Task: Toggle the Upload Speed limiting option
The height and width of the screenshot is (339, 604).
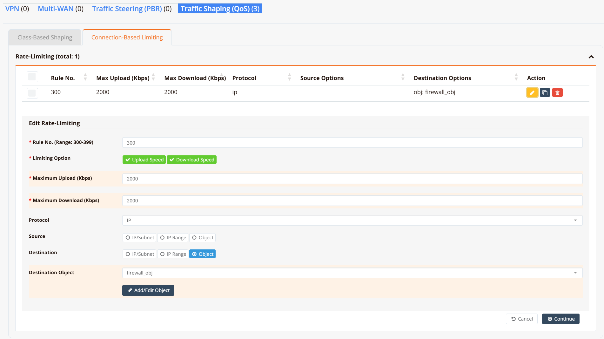Action: (144, 160)
